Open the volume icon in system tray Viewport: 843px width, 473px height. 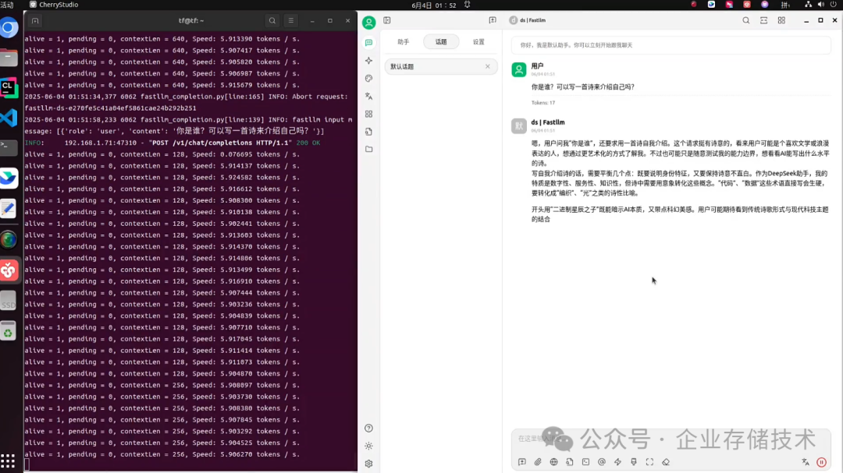(x=821, y=5)
